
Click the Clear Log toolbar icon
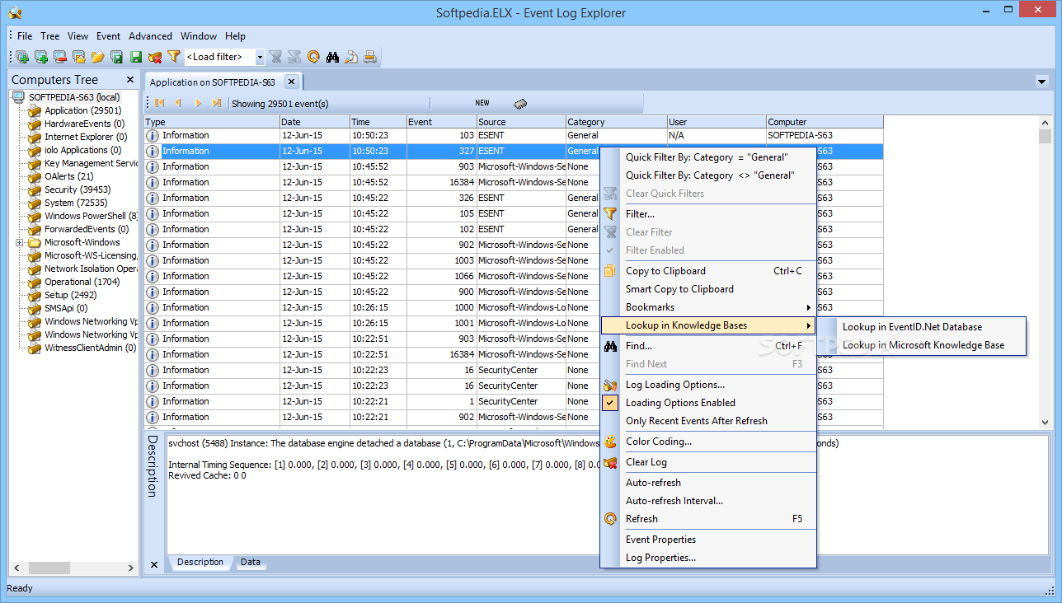click(x=155, y=57)
